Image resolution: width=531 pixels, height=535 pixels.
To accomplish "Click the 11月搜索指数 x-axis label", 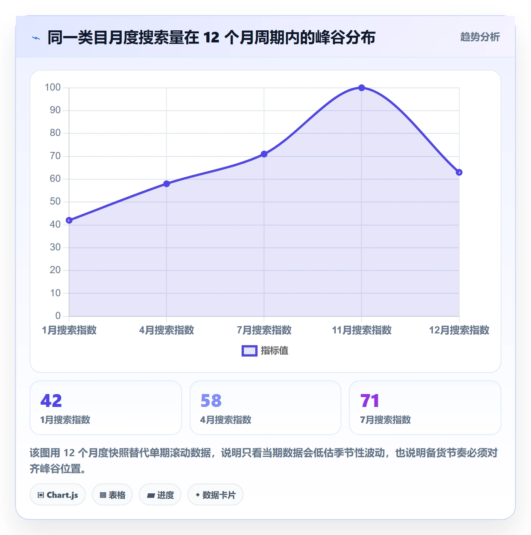I will (362, 330).
